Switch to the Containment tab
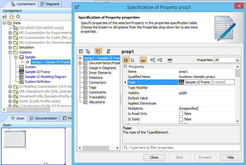 (x=23, y=4)
